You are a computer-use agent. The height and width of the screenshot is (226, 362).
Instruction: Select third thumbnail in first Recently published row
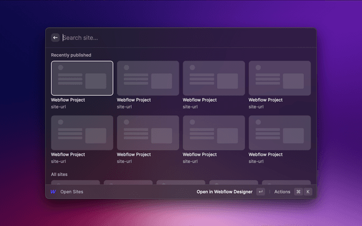click(x=214, y=78)
